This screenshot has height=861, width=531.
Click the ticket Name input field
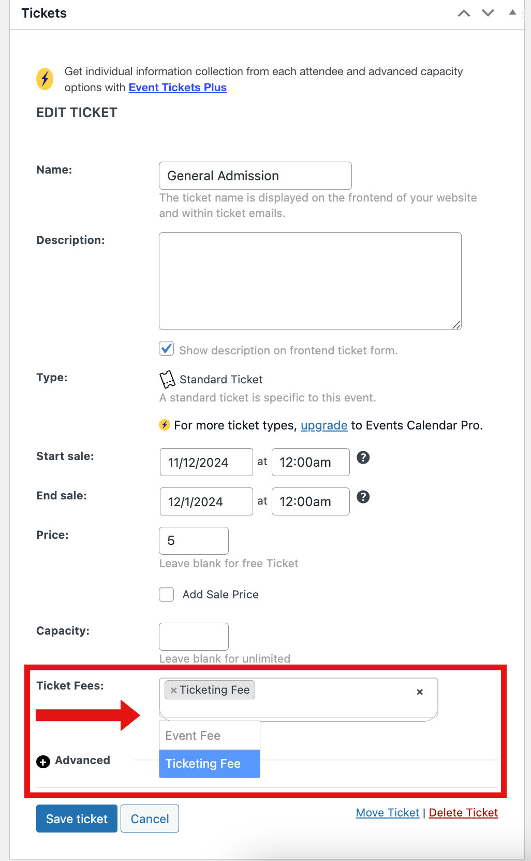pos(255,176)
